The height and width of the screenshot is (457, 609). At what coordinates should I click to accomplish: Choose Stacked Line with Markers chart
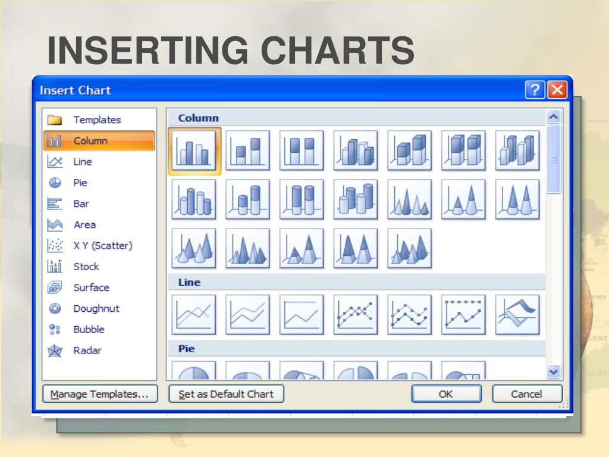coord(410,314)
